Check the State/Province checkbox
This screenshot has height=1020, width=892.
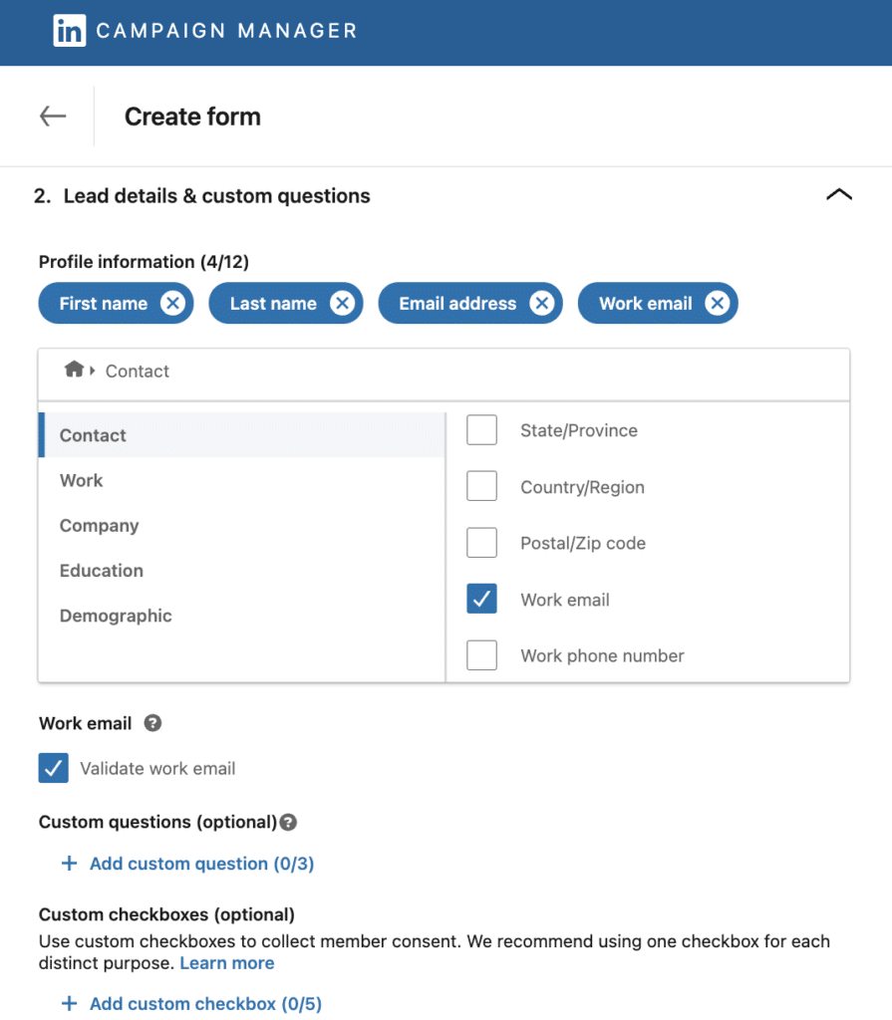click(x=481, y=429)
